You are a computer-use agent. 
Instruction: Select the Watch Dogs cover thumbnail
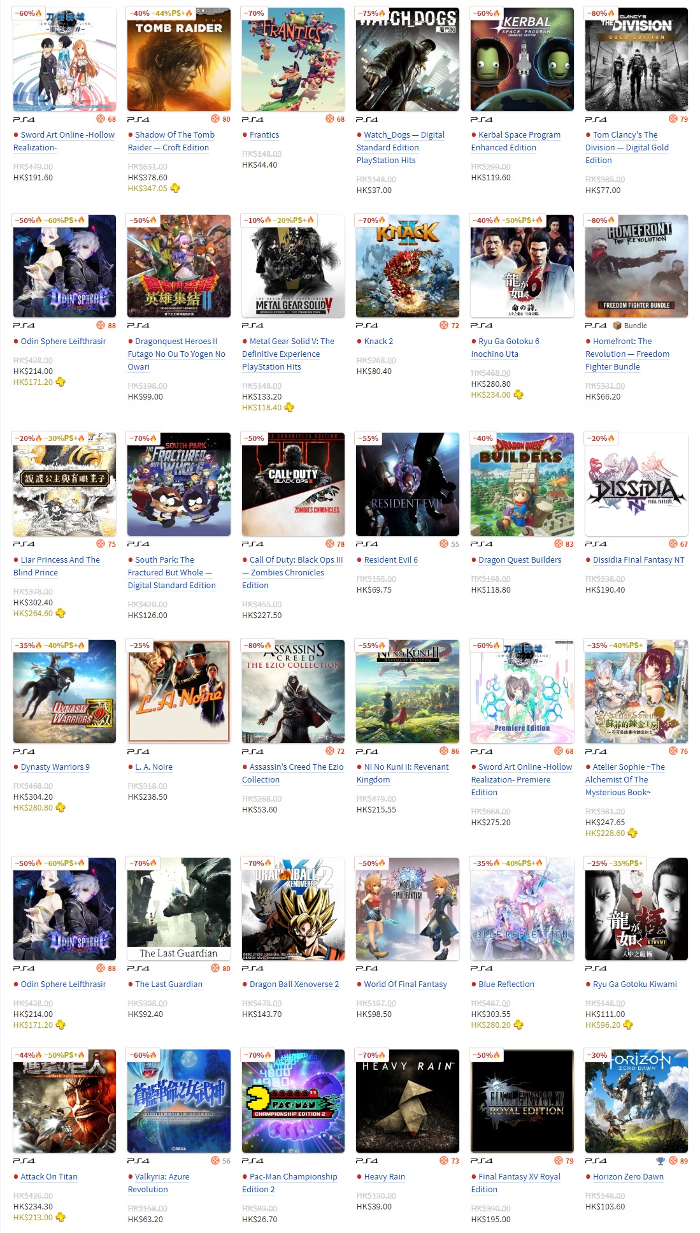[408, 59]
